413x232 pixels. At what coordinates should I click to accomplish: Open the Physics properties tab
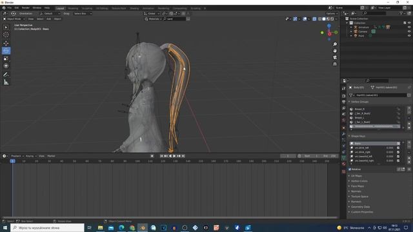tap(344, 146)
